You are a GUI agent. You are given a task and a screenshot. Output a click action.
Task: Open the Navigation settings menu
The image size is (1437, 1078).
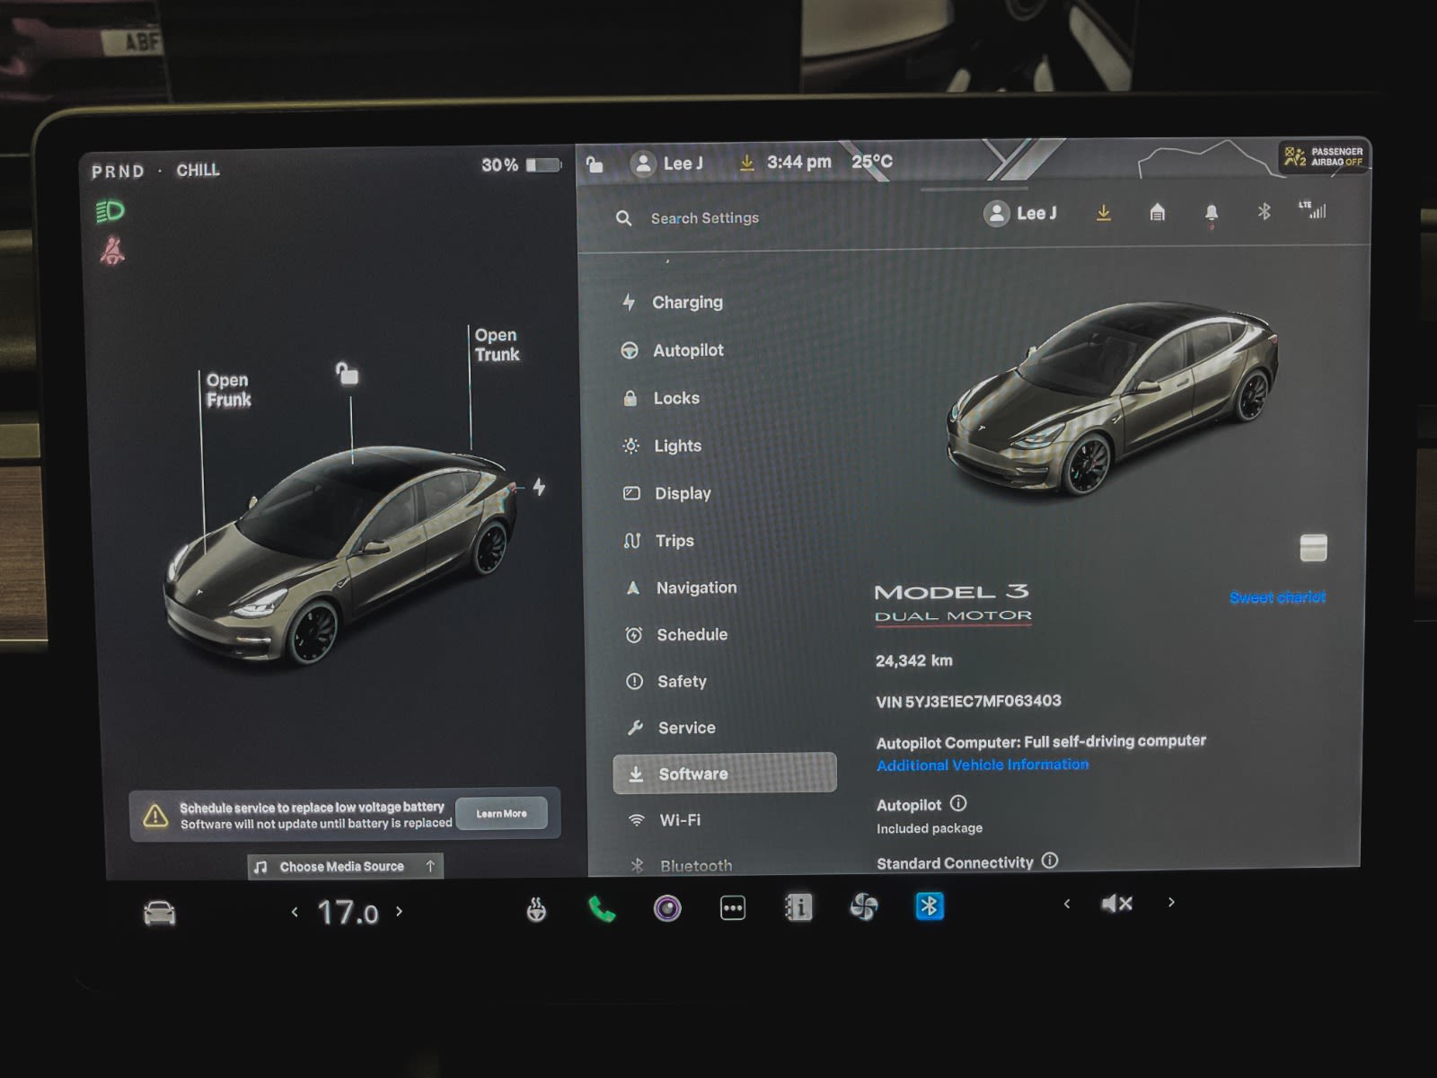(x=682, y=588)
